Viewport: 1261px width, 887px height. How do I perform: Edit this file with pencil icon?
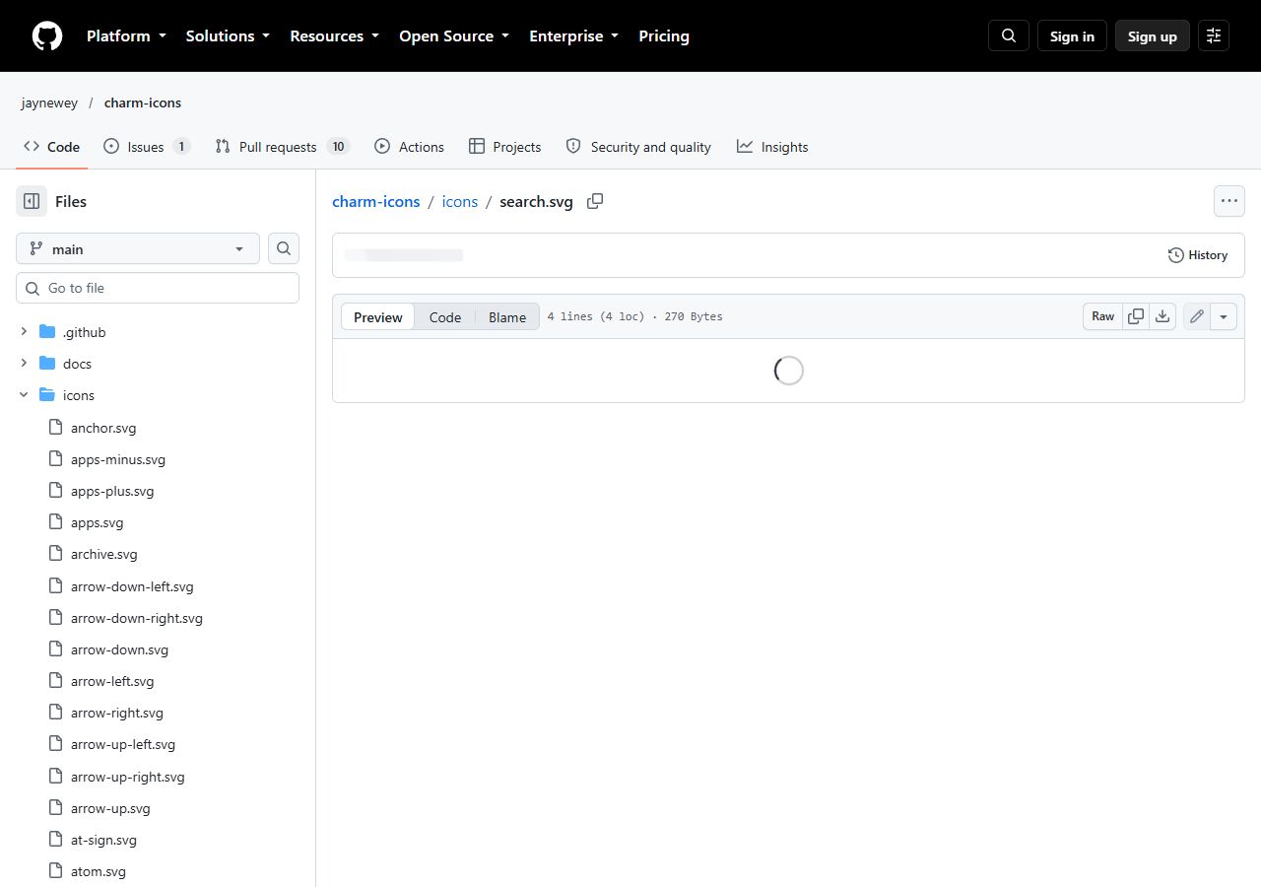coord(1197,316)
